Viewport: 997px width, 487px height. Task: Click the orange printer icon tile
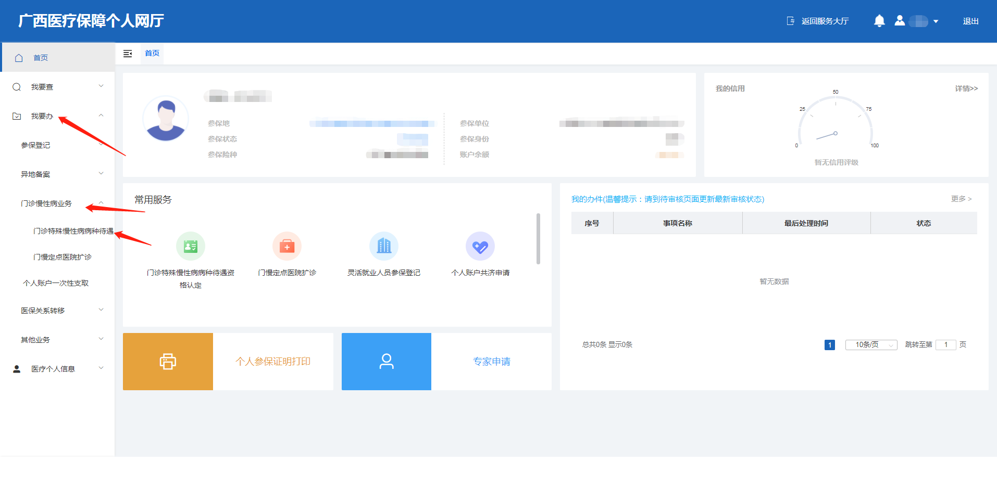168,362
